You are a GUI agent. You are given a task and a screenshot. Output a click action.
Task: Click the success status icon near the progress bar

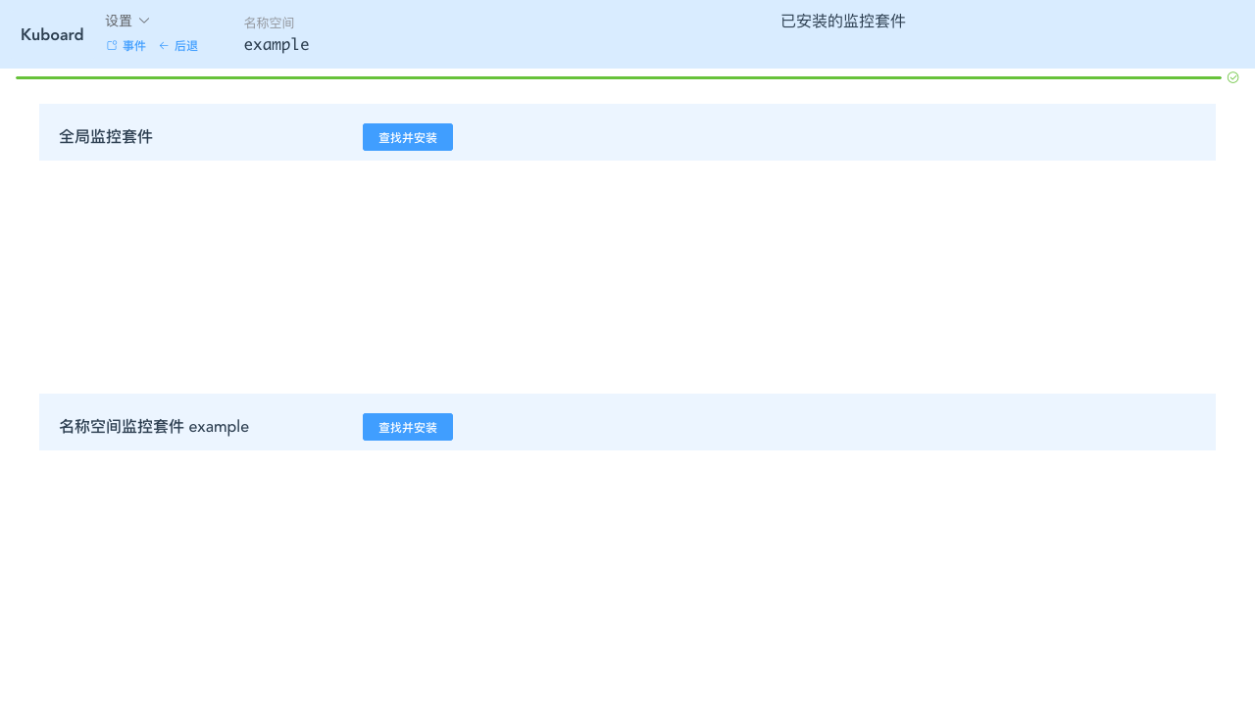click(1232, 77)
